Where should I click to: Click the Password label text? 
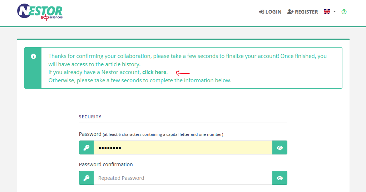click(x=90, y=134)
